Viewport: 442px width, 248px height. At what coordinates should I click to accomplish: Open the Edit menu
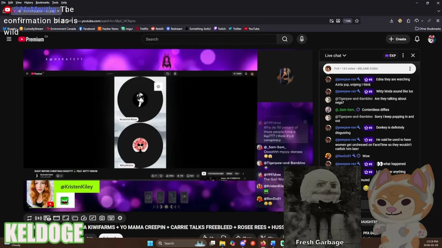click(x=11, y=2)
